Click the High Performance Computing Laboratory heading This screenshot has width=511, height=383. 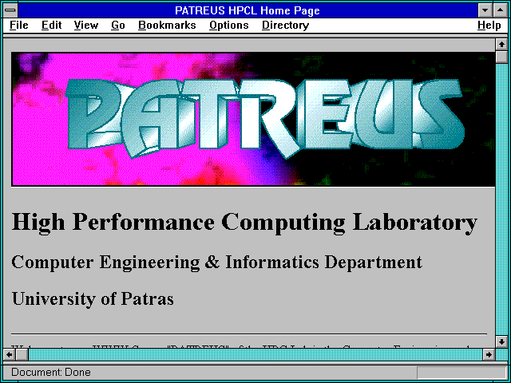point(244,223)
